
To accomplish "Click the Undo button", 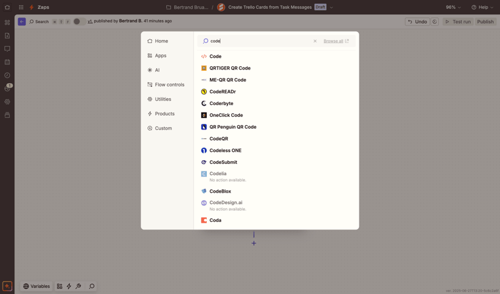I will pos(417,21).
